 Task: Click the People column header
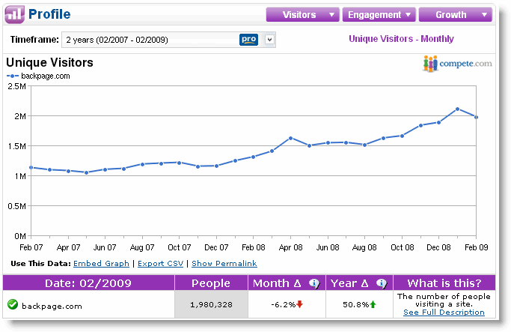click(x=211, y=283)
